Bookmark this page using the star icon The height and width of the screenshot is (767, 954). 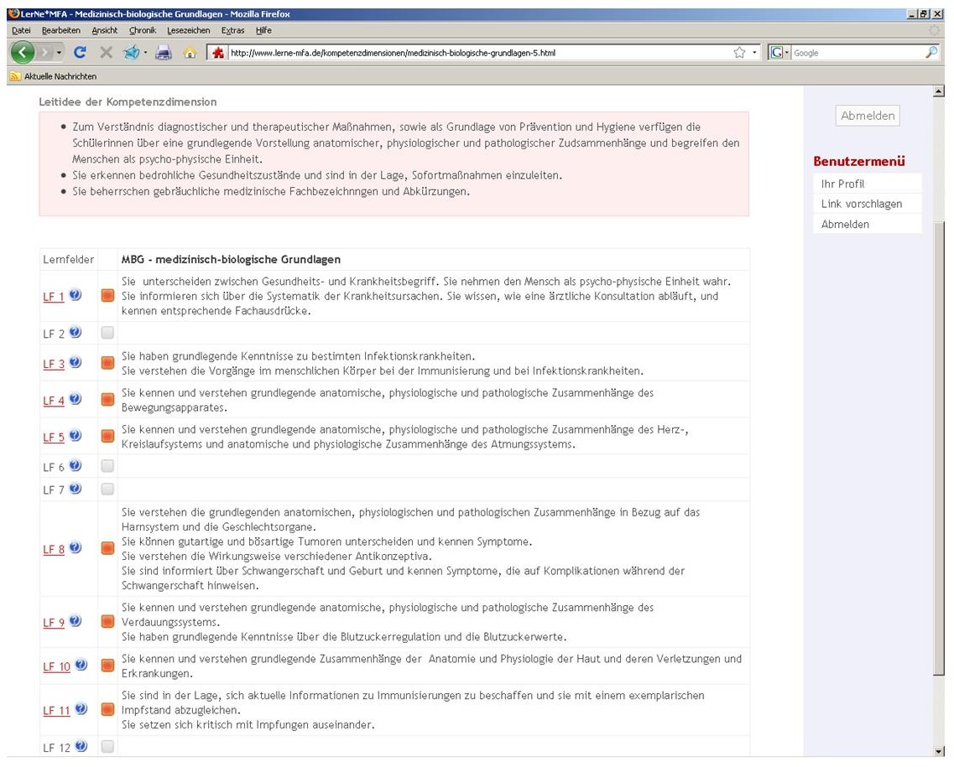[739, 53]
